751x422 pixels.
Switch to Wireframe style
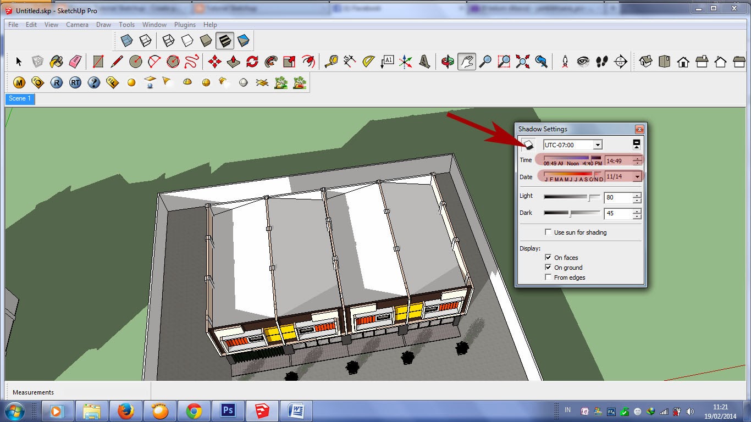click(168, 41)
